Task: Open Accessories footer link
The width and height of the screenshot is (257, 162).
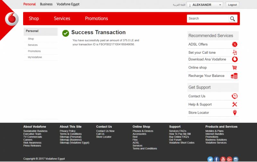Action: pos(139,134)
